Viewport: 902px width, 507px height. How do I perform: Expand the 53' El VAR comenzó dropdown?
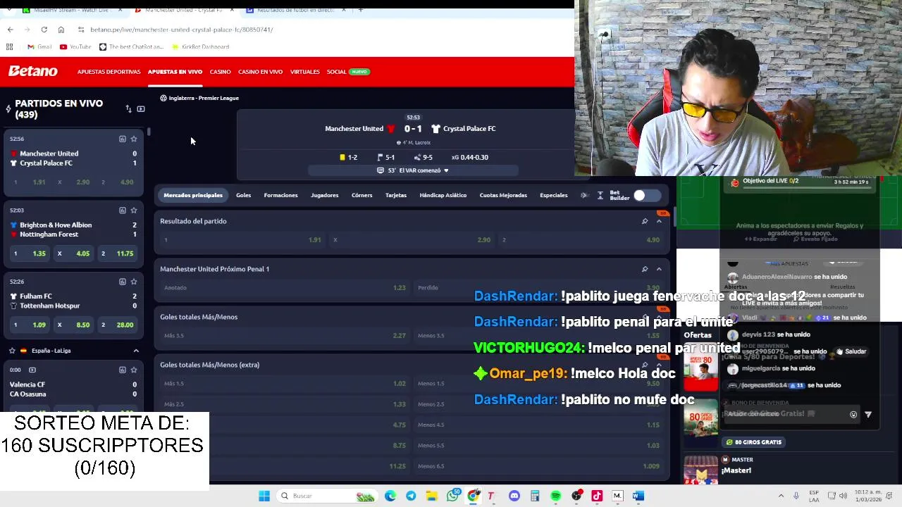pos(413,170)
